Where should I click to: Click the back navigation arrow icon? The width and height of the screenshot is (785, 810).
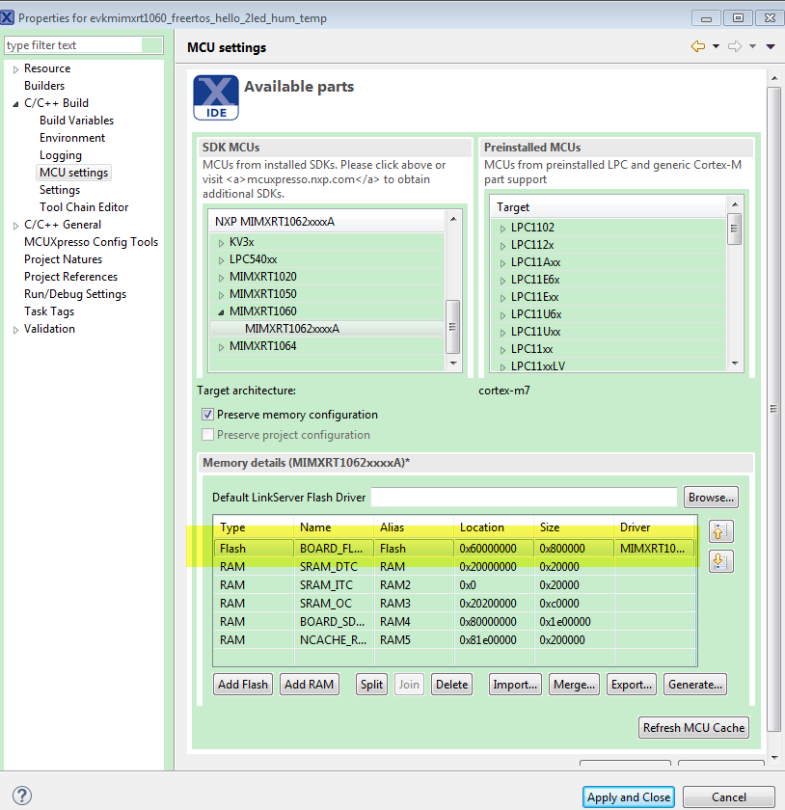[x=697, y=46]
